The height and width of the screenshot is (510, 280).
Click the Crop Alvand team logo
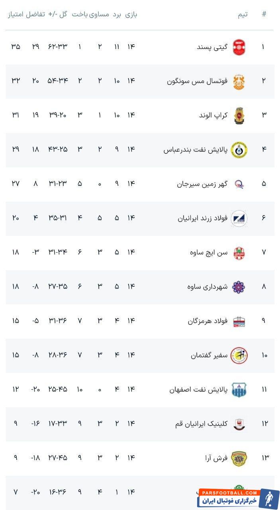(239, 116)
